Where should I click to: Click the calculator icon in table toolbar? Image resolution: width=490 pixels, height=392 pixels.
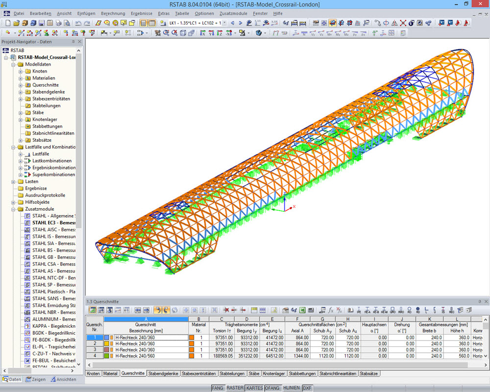311,310
